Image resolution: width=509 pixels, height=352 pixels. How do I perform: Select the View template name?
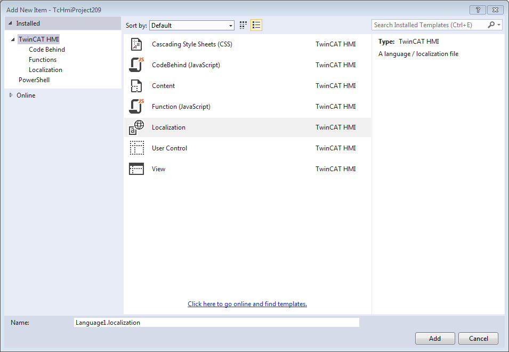(158, 169)
